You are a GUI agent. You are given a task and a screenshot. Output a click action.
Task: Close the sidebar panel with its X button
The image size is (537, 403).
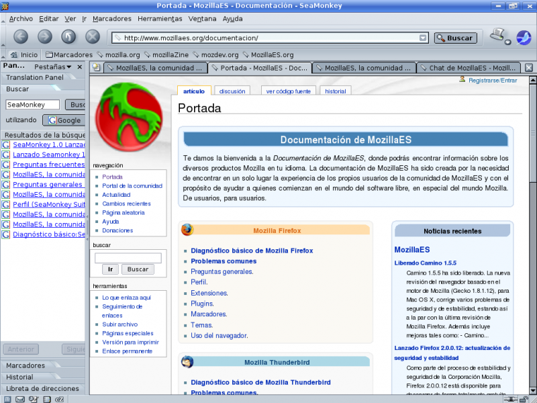click(x=79, y=66)
